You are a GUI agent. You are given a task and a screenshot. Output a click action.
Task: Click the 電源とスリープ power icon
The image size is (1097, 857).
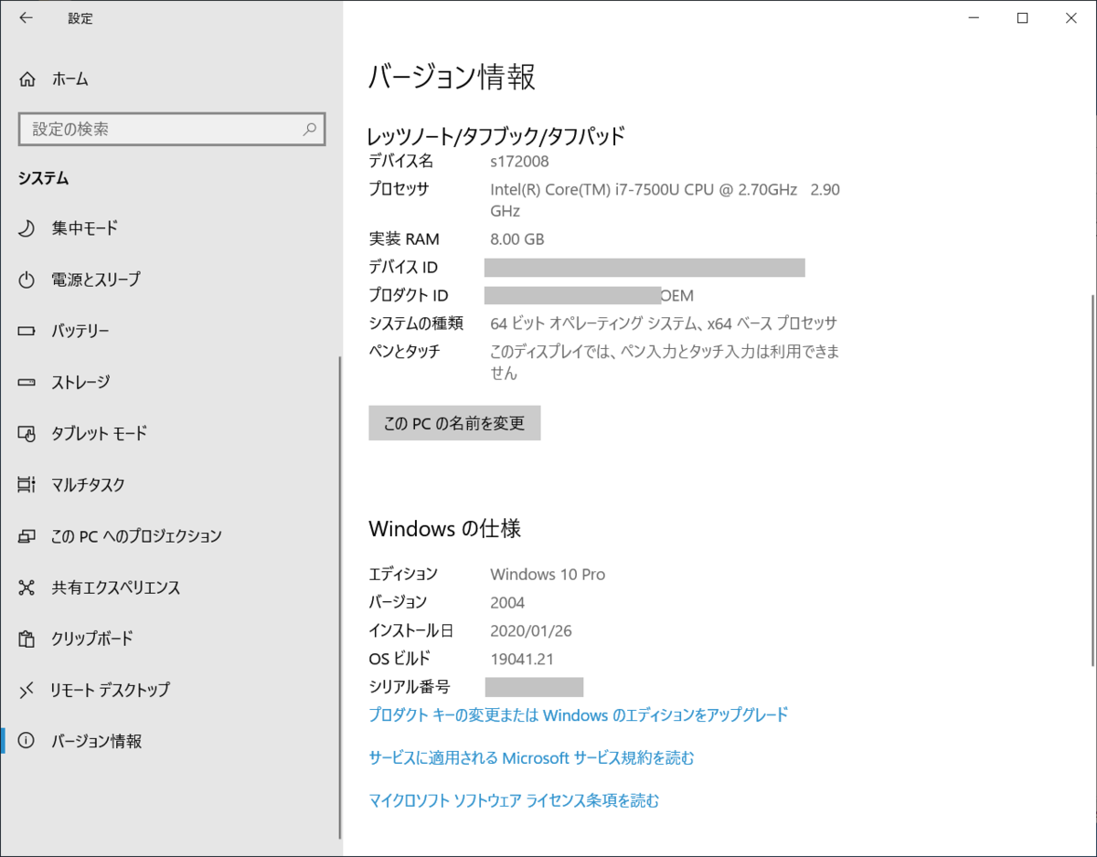point(27,279)
